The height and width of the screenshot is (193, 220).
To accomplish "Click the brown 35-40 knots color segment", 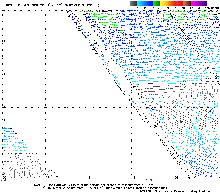I will tap(187, 4).
